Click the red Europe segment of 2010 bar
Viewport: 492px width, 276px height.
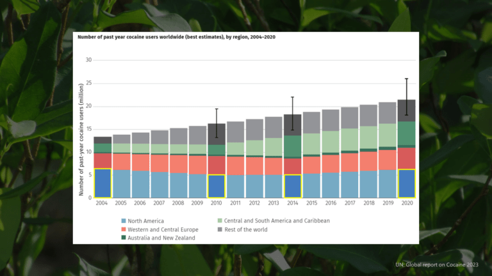pyautogui.click(x=217, y=165)
